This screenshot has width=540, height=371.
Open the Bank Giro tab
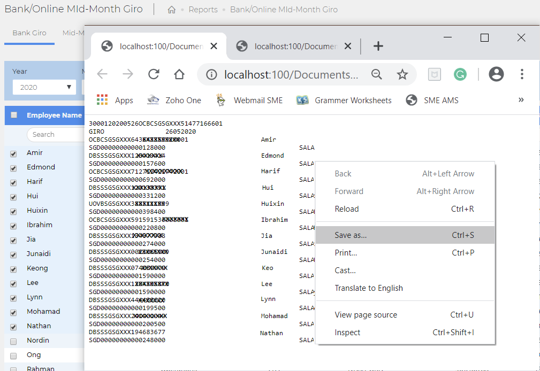pos(29,33)
